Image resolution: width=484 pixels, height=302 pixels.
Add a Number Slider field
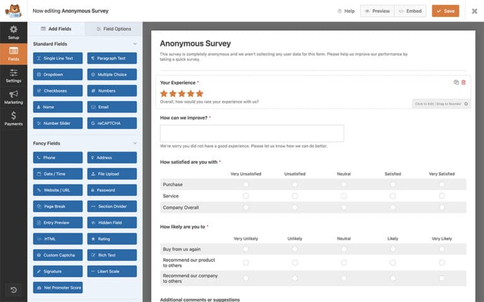pyautogui.click(x=58, y=123)
